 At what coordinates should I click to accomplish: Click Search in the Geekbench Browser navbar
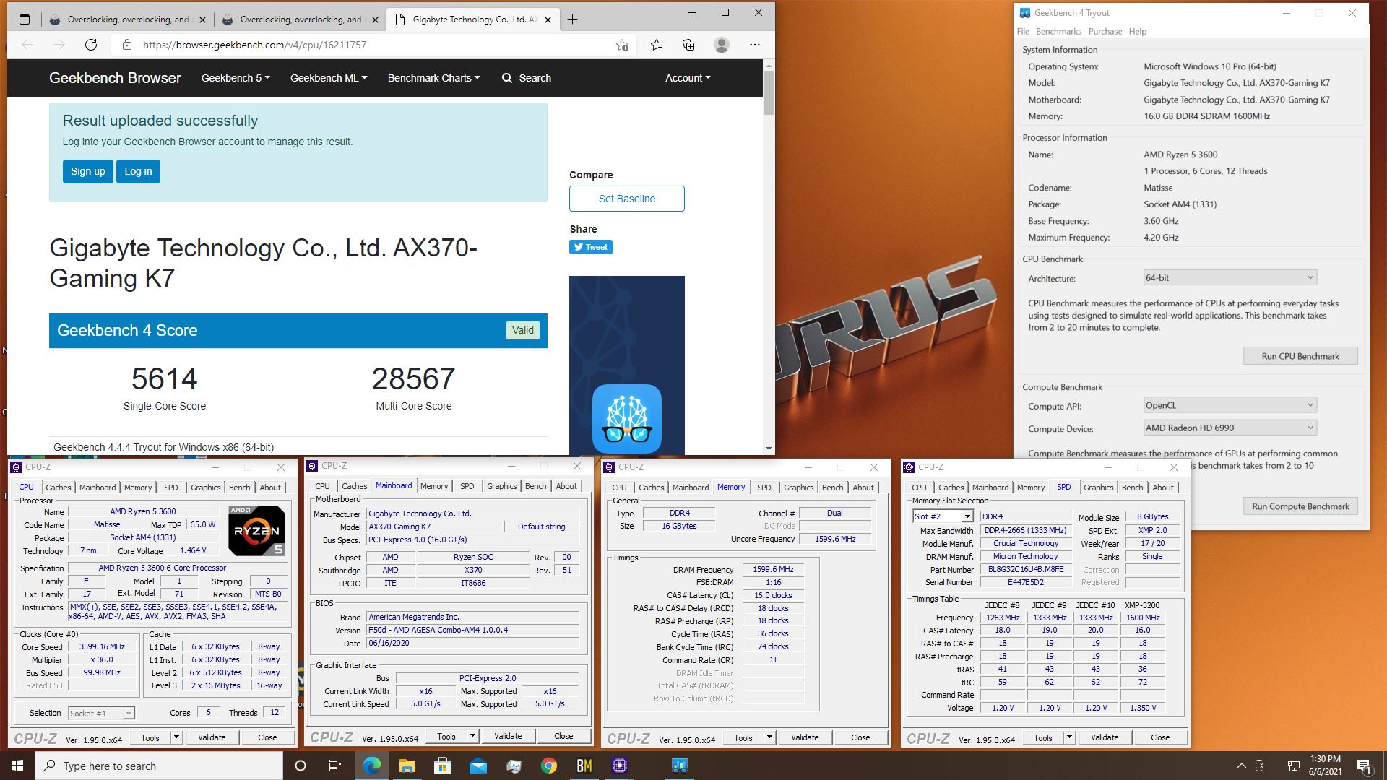coord(527,78)
